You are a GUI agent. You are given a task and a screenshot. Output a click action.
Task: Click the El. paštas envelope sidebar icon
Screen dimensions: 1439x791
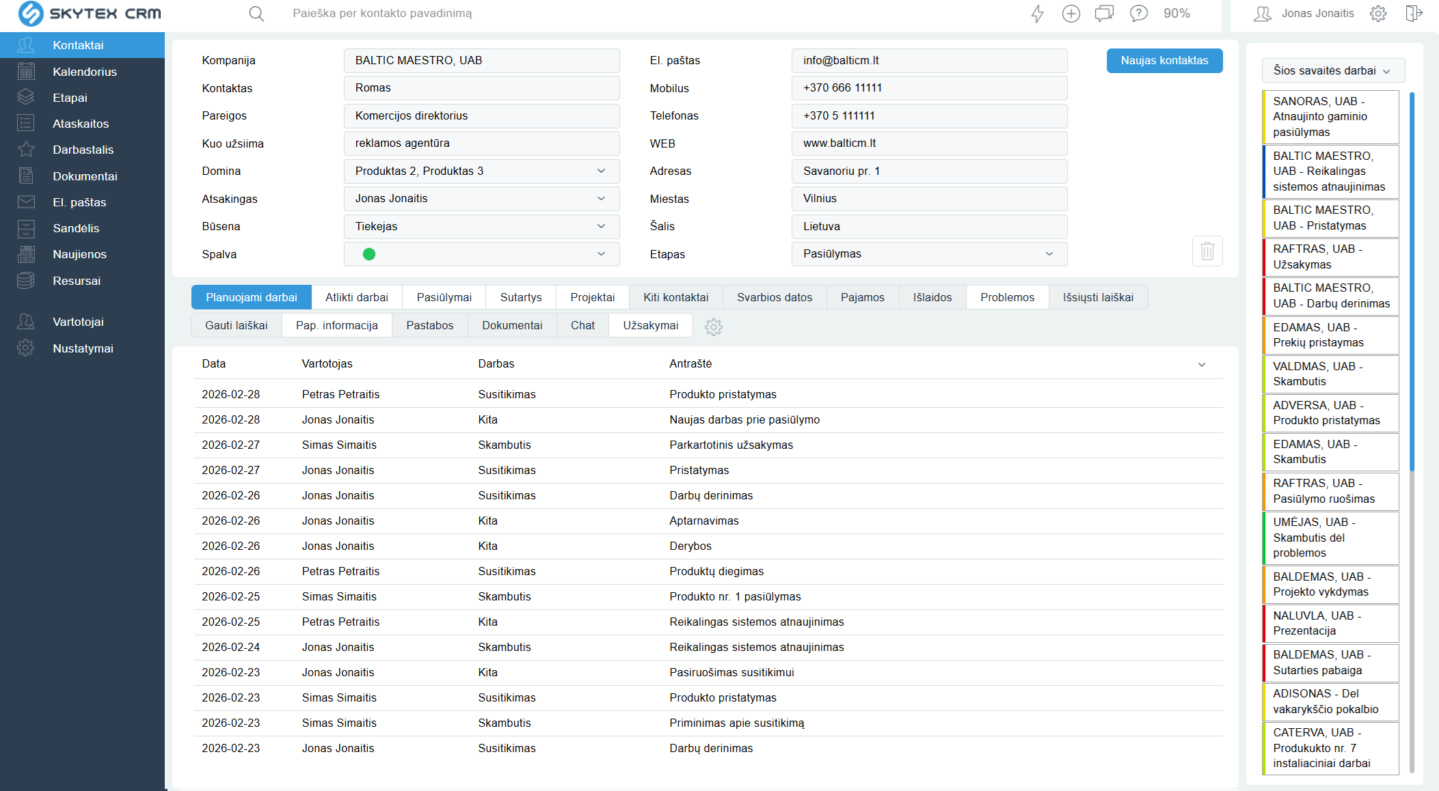tap(26, 202)
